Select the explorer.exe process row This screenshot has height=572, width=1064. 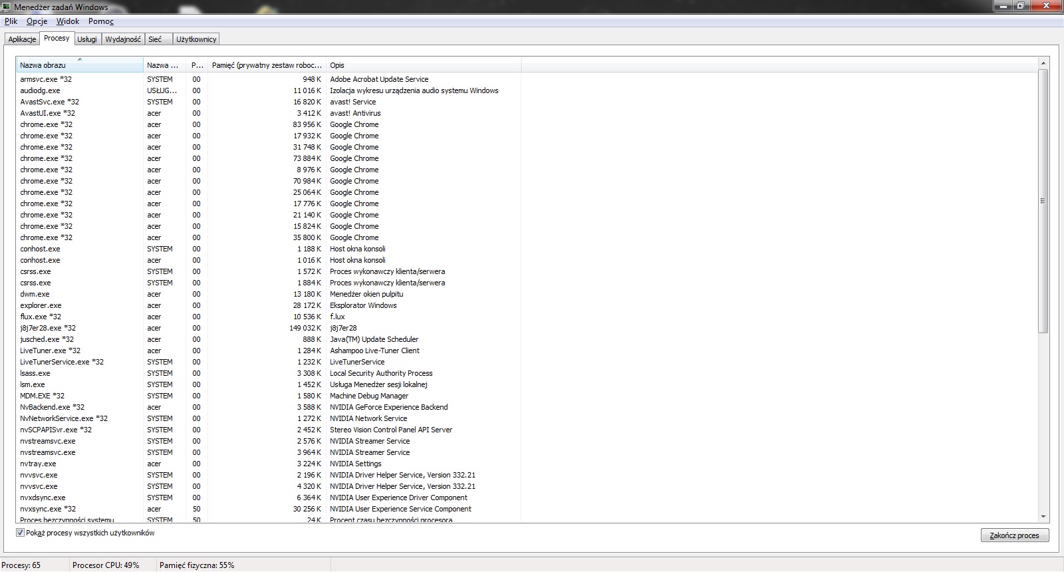41,305
